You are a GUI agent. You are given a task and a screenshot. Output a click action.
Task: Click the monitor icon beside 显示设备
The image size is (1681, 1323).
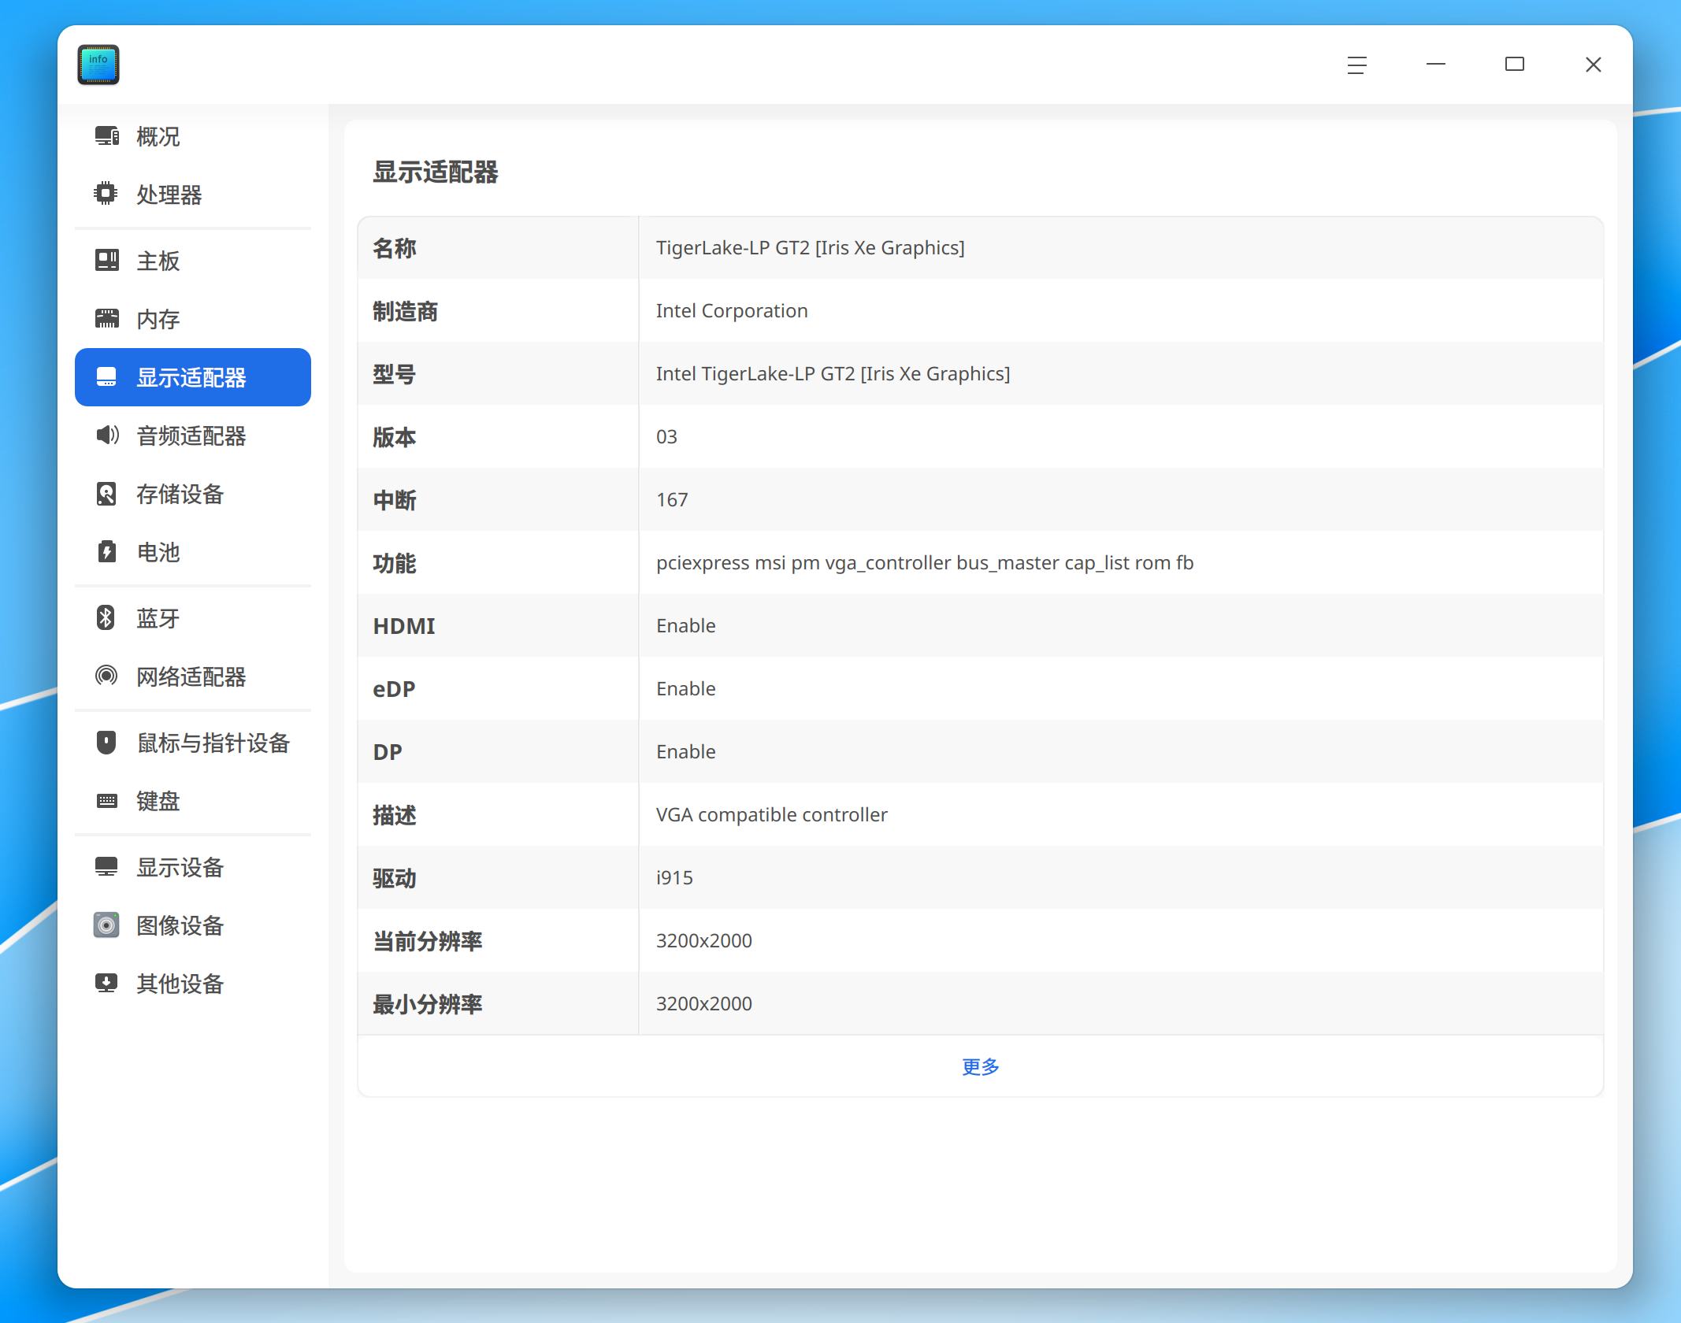click(x=106, y=866)
